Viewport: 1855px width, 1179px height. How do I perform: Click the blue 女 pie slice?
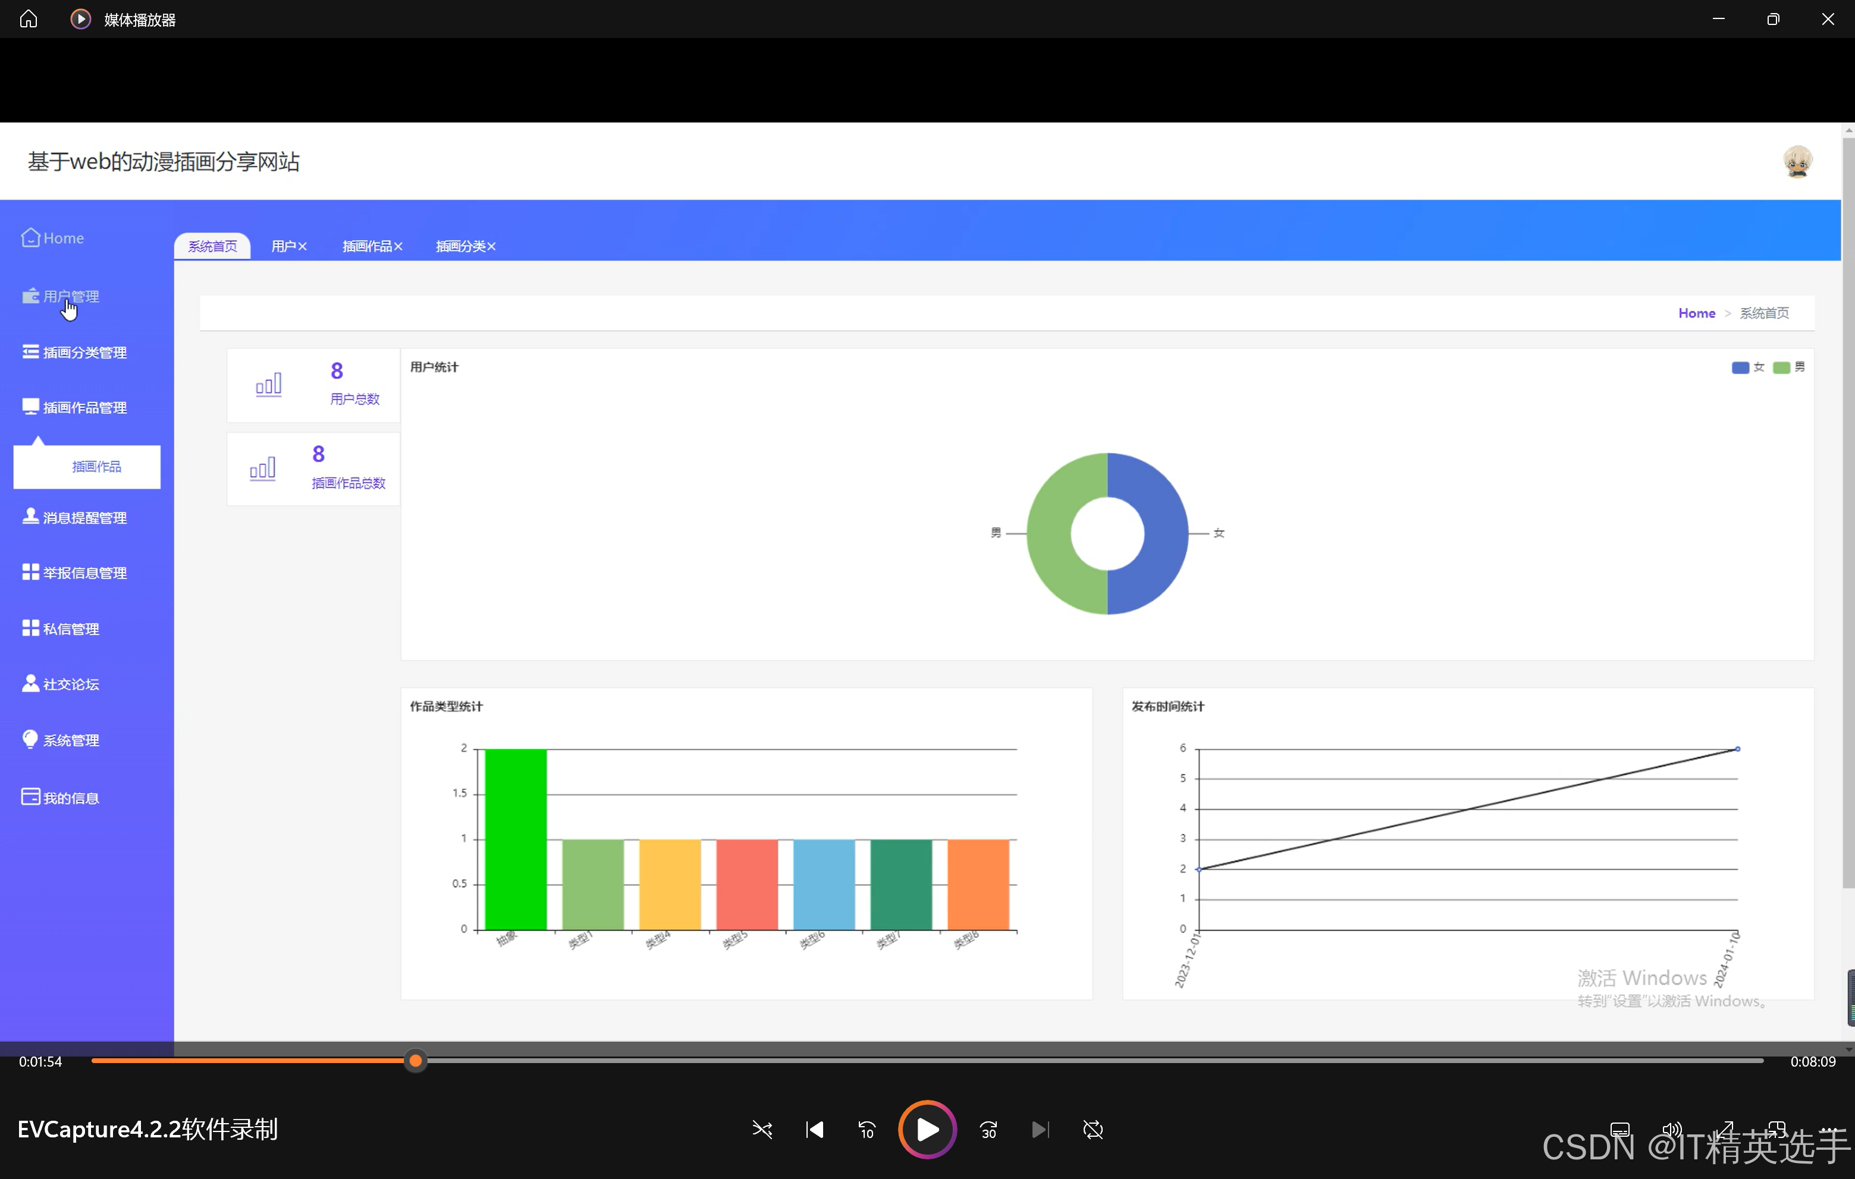pos(1166,534)
